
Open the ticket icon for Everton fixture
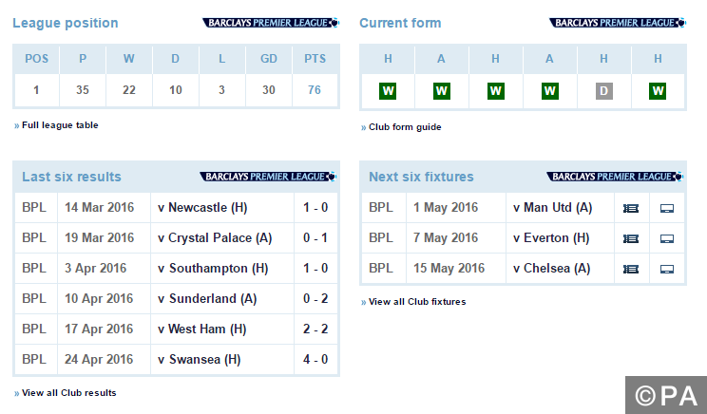(631, 238)
